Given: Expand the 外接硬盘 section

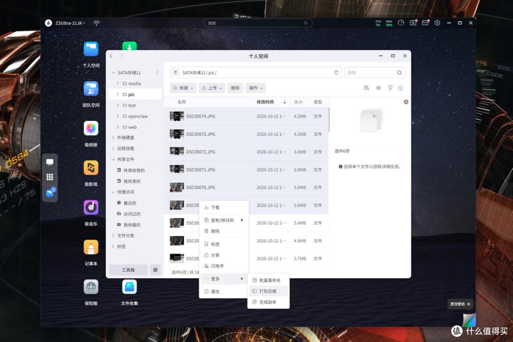Looking at the screenshot, I should (113, 138).
